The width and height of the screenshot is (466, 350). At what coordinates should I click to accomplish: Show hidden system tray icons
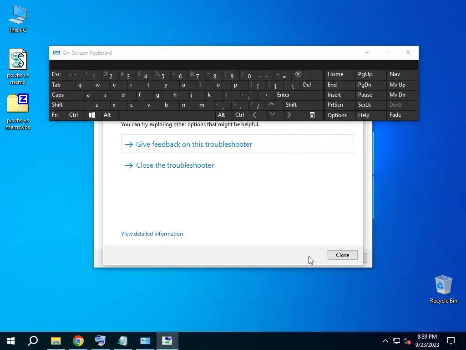pyautogui.click(x=385, y=341)
